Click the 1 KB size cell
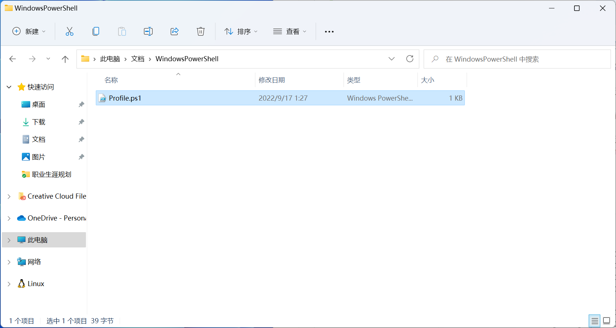 click(456, 98)
